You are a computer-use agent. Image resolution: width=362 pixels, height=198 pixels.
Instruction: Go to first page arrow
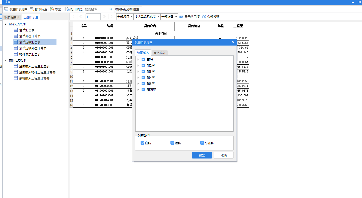[73, 17]
